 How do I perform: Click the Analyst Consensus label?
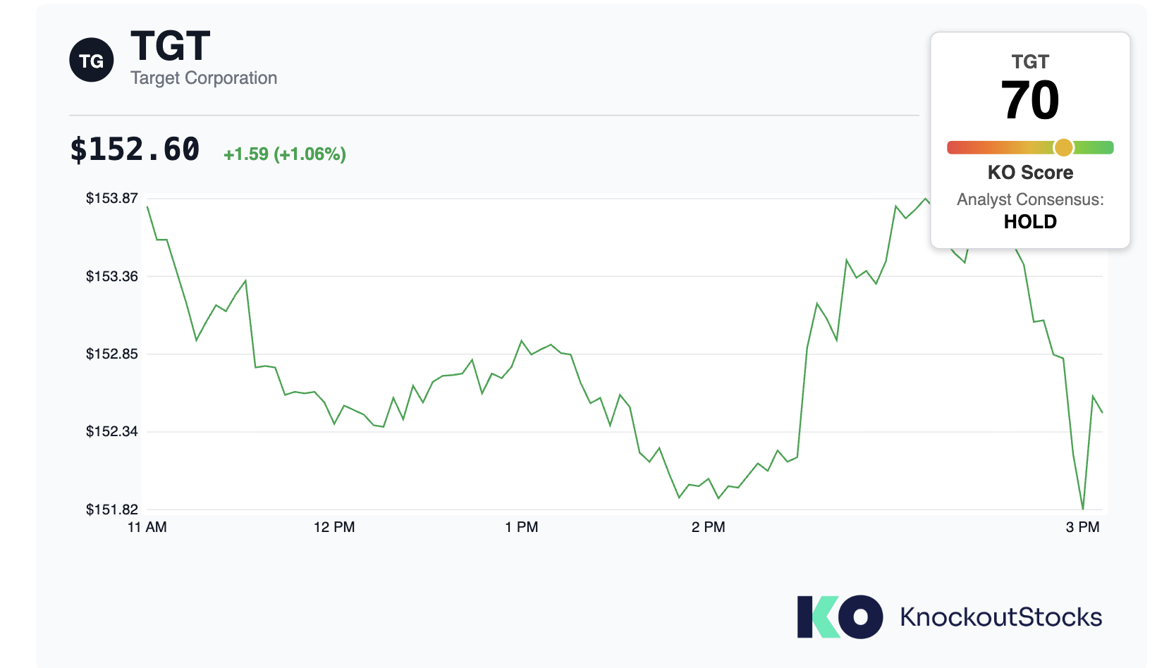(x=1030, y=199)
